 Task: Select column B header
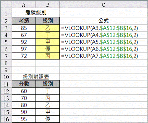[x=48, y=5]
